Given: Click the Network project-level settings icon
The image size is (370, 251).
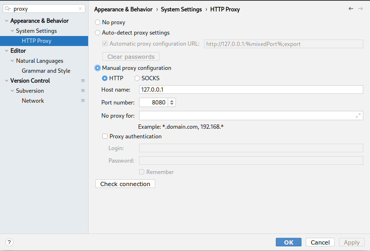Looking at the screenshot, I should click(x=83, y=101).
